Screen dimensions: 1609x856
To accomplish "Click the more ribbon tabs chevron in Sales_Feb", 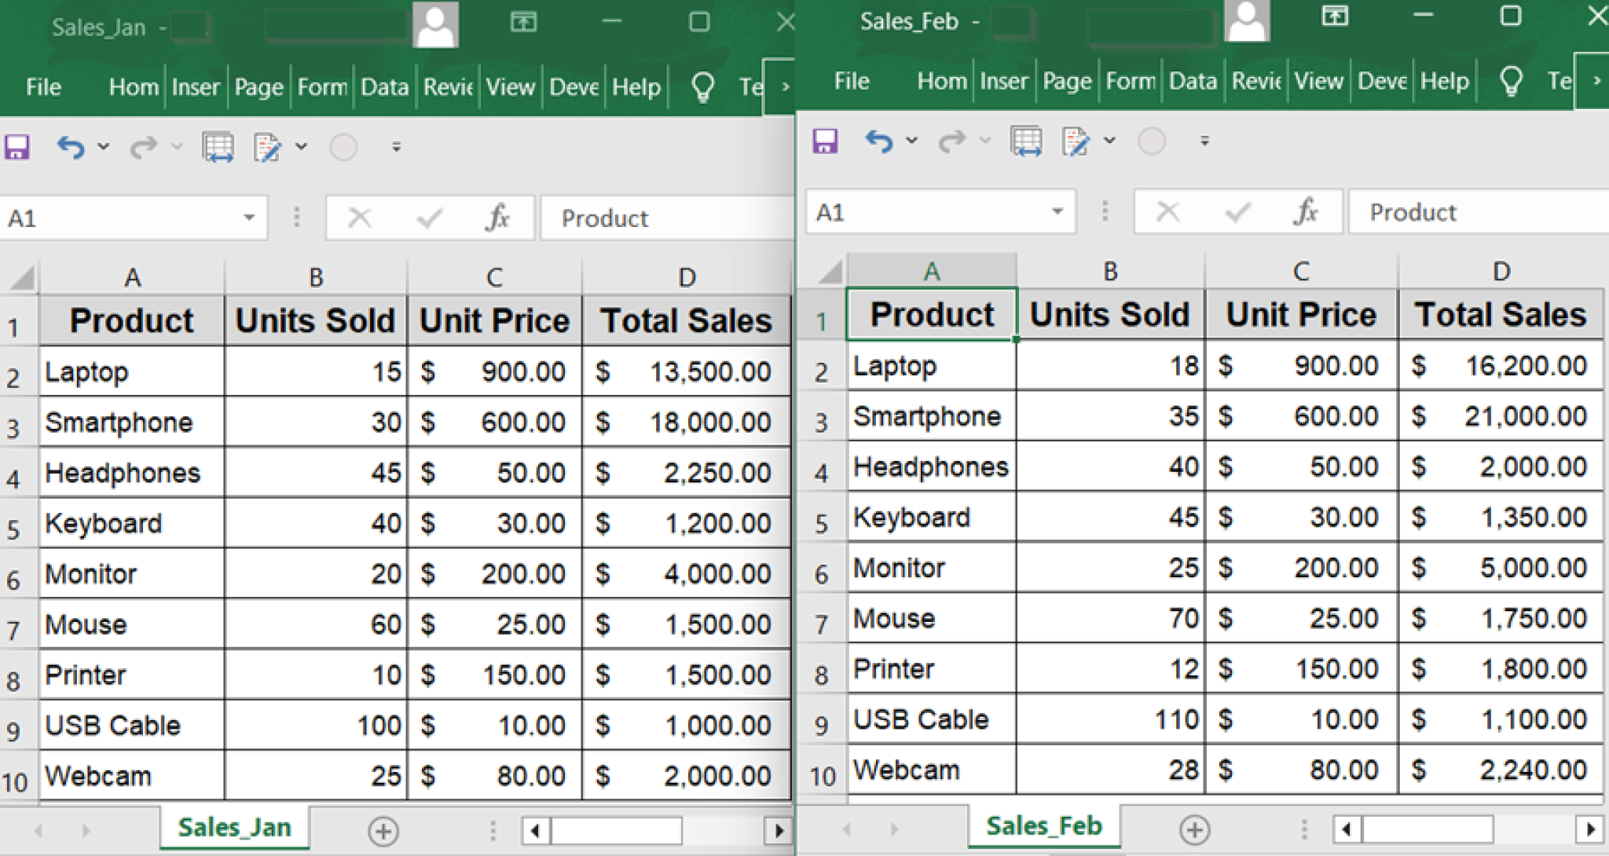I will pyautogui.click(x=1595, y=80).
